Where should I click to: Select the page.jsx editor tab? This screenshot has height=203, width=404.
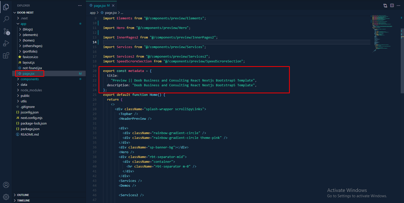pyautogui.click(x=102, y=6)
